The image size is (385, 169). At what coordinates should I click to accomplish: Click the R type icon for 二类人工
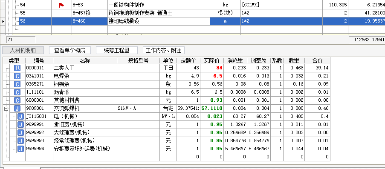click(x=17, y=68)
